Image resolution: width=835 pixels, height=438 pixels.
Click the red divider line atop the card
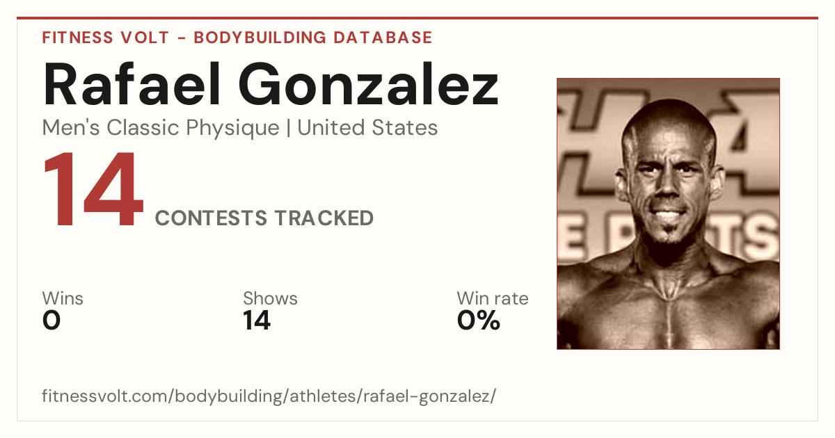417,18
